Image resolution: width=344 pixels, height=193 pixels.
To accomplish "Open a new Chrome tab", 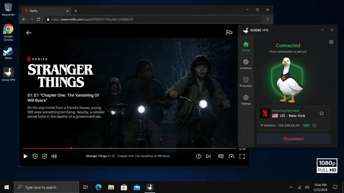I will pos(76,11).
